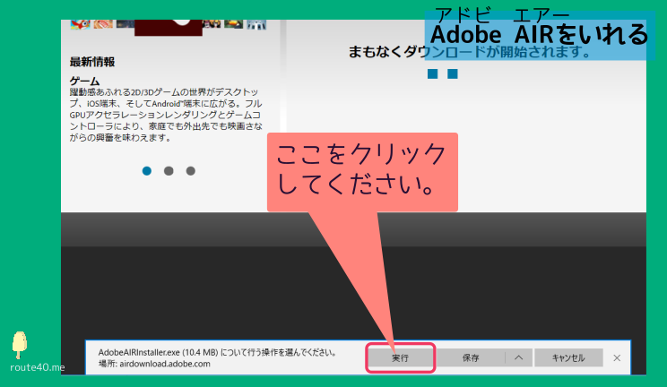Screen dimensions: 667x387
Task: Click the ゲーム heading text
Action: [x=84, y=81]
